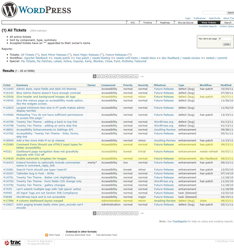The width and height of the screenshot is (234, 248).
Task: Click the WordPress logo
Action: coord(36,10)
